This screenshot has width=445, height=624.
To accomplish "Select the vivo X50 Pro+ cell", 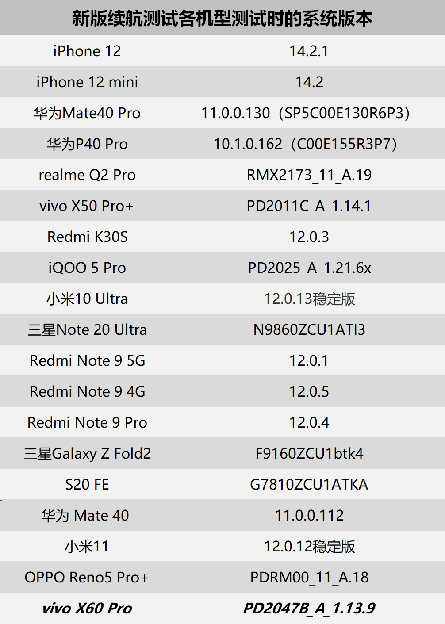I will click(x=87, y=206).
